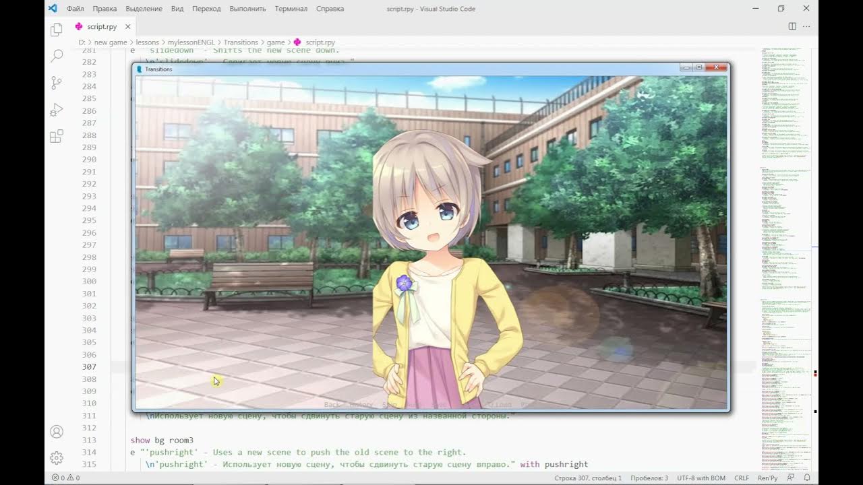Click 'Строка 307, столбец 1' cursor position
863x485 pixels.
(588, 478)
